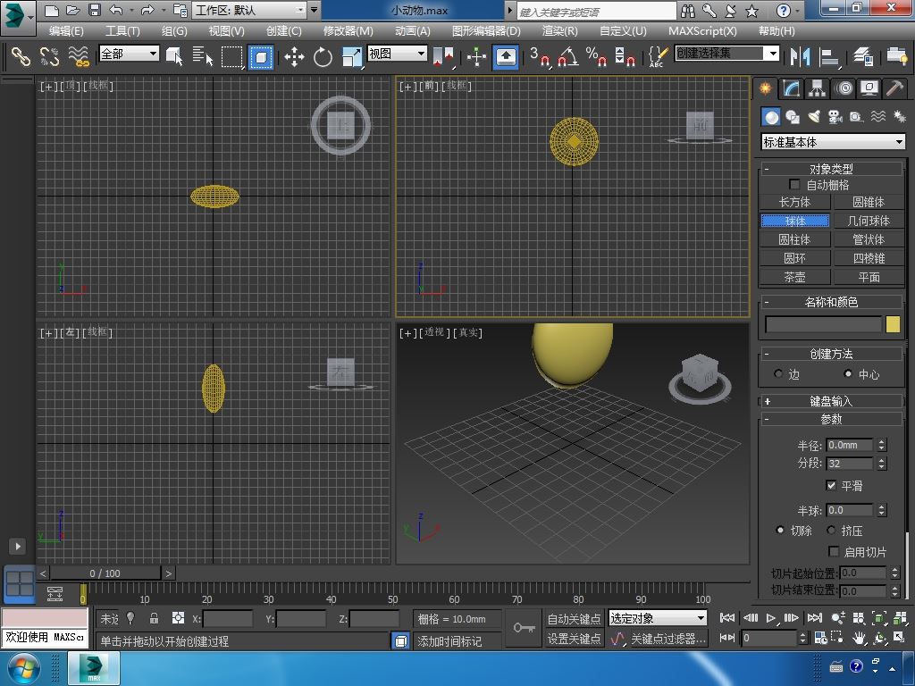The image size is (915, 686).
Task: Toggle 3D Snaps
Action: (x=541, y=56)
